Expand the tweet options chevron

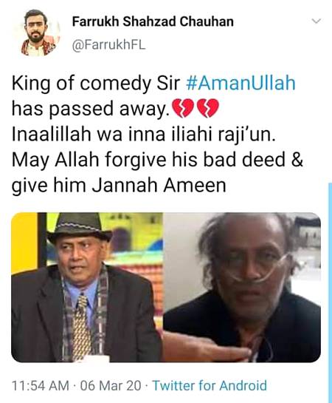pyautogui.click(x=317, y=21)
